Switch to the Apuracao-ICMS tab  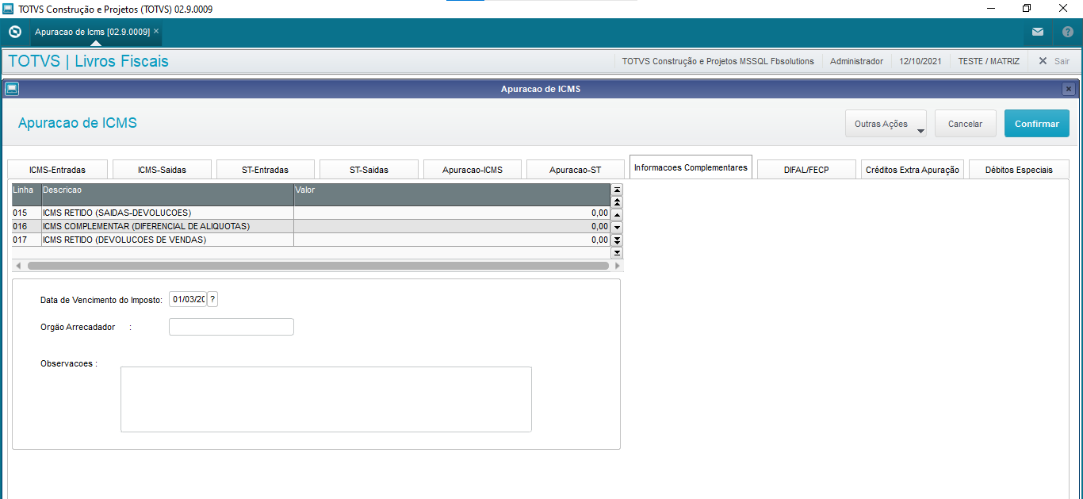click(x=473, y=170)
